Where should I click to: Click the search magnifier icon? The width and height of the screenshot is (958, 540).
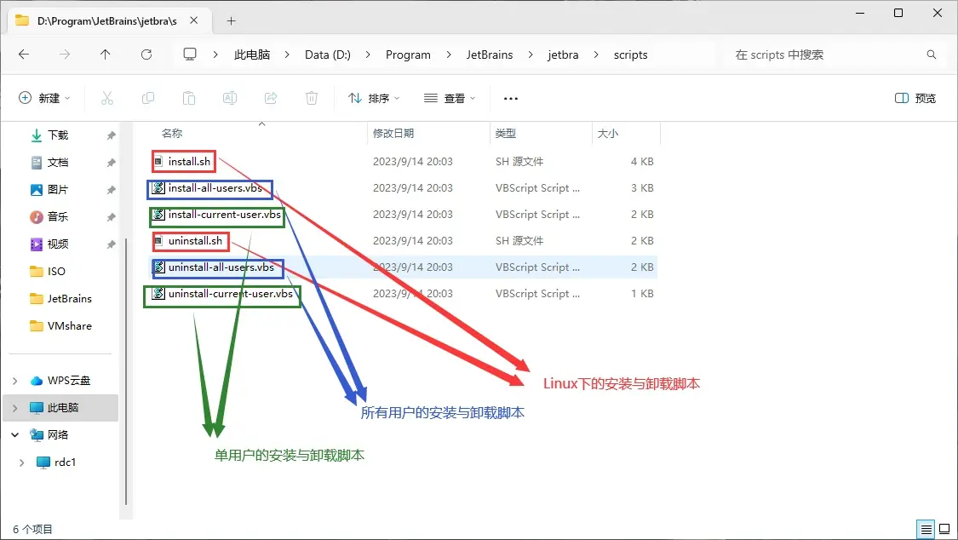(x=931, y=55)
